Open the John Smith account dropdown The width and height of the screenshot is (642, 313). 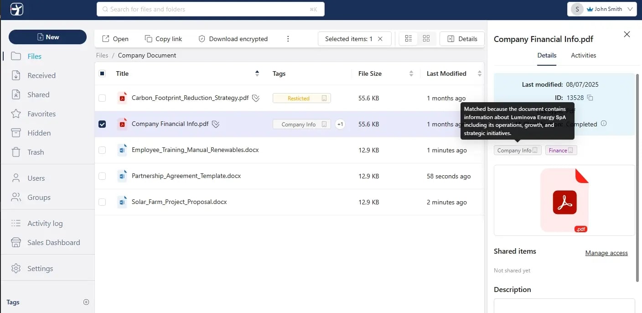tap(602, 9)
